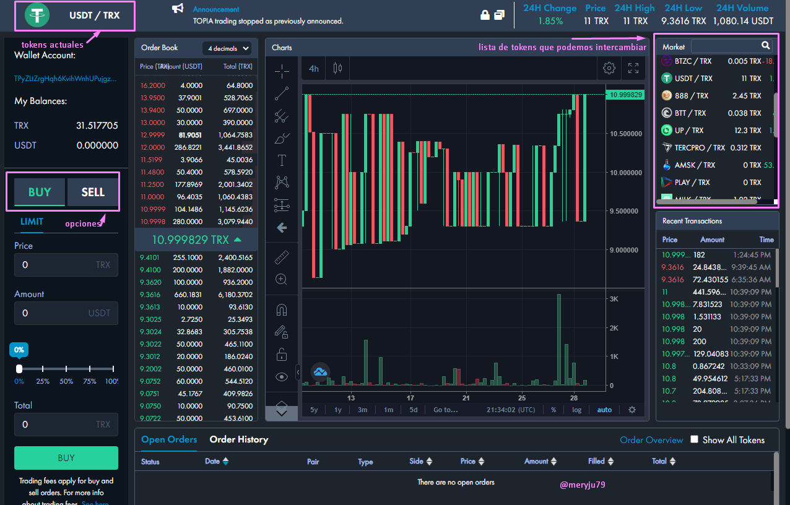Image resolution: width=790 pixels, height=505 pixels.
Task: Open the candlestick chart style picker
Action: 337,68
